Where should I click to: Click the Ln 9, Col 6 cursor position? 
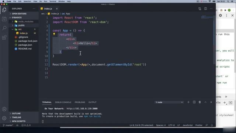tap(141, 125)
